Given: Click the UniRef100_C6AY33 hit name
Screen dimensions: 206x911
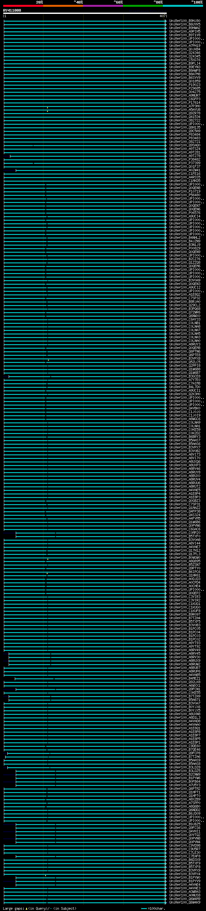Looking at the screenshot, I should tap(185, 320).
